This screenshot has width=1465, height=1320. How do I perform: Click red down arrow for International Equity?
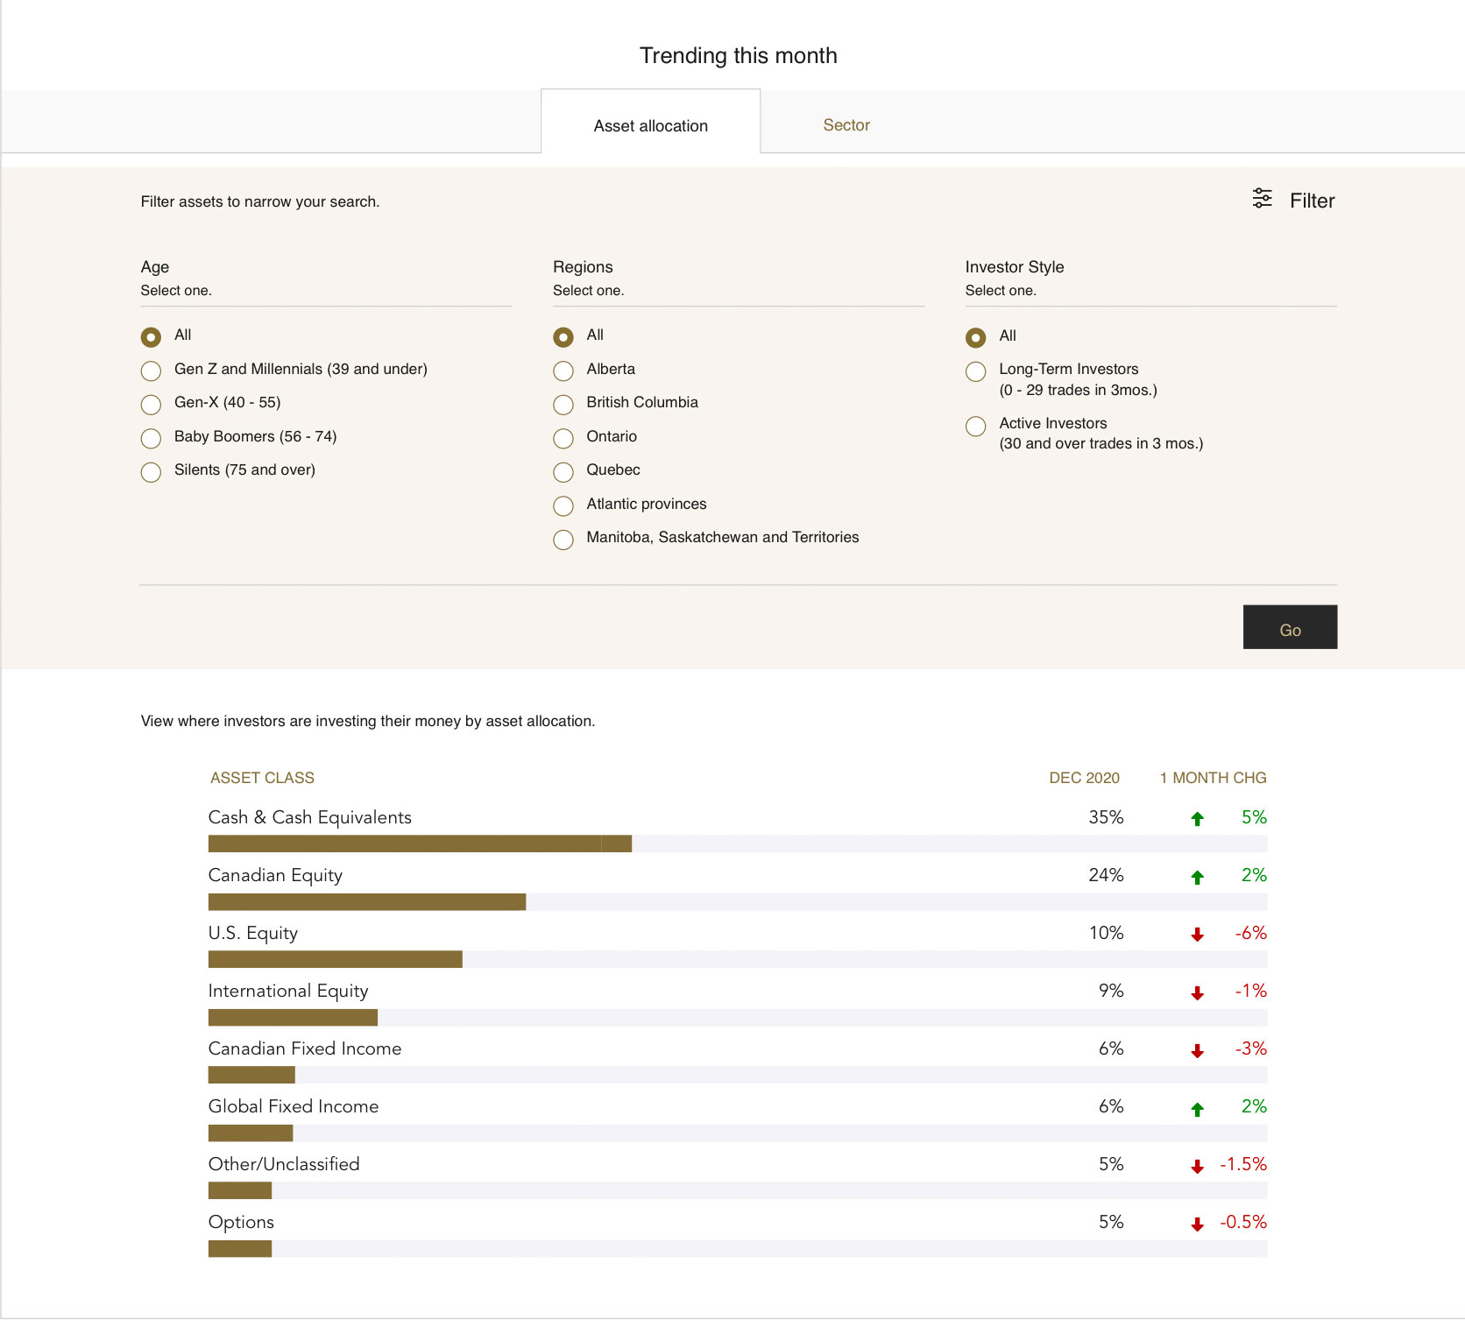pyautogui.click(x=1197, y=992)
